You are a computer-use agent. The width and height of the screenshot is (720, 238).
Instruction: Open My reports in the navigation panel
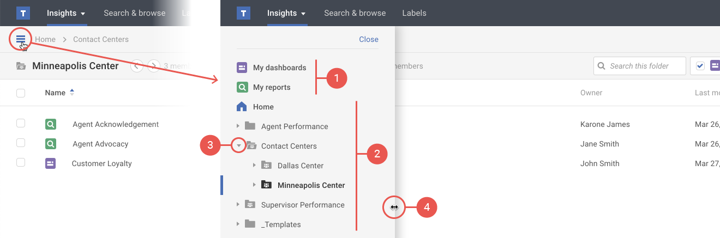(271, 87)
